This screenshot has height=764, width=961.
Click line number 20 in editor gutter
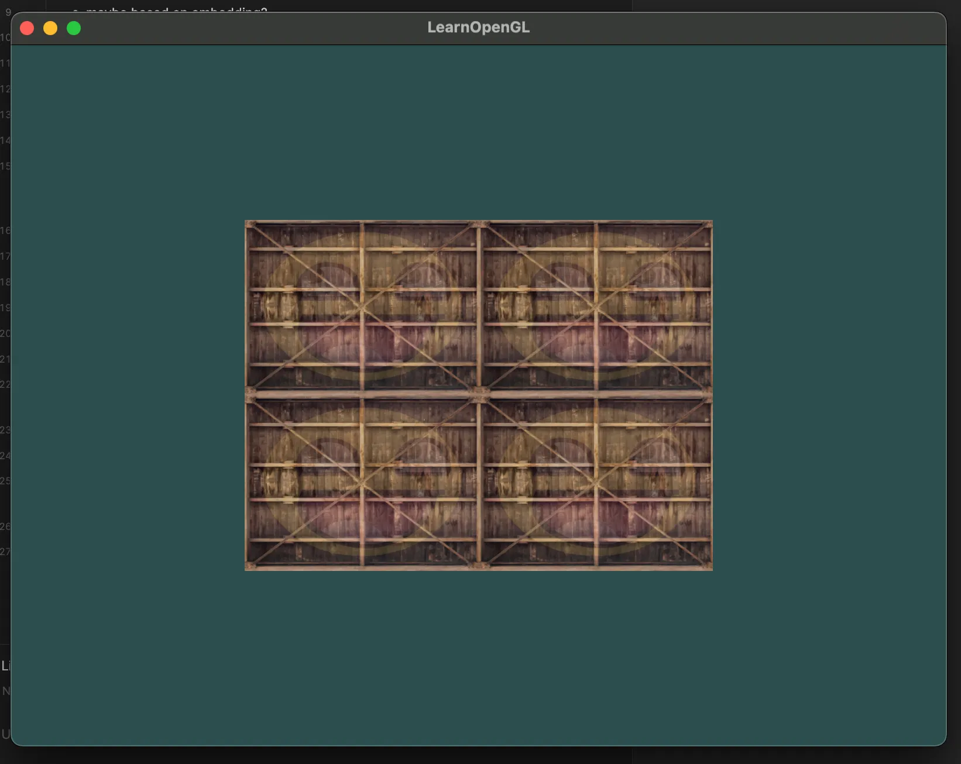click(x=5, y=333)
